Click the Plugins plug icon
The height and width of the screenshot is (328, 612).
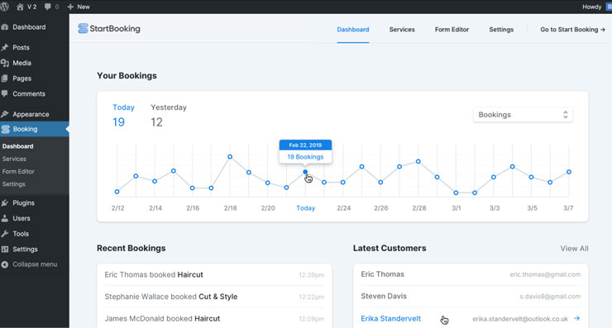point(5,202)
